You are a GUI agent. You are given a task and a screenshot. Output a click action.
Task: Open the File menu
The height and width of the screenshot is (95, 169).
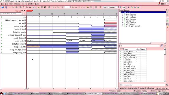point(2,4)
